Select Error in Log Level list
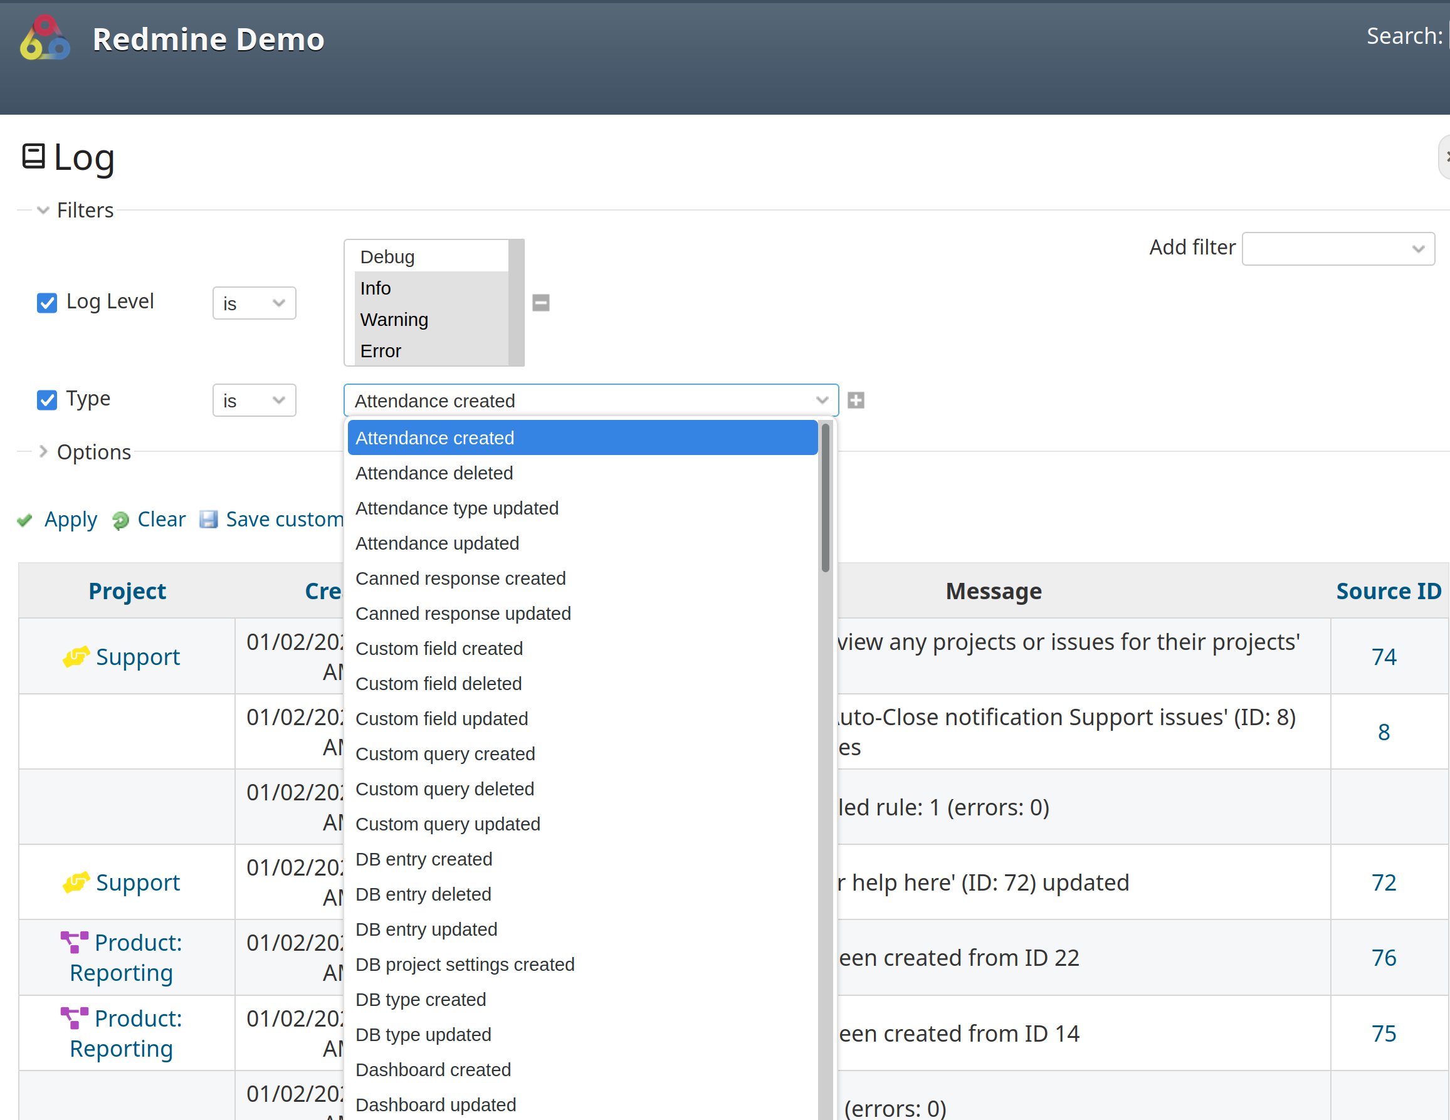Screen dimensions: 1450x1120 click(431, 350)
